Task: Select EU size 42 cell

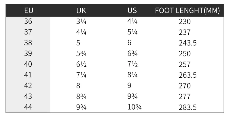Action: coord(28,86)
